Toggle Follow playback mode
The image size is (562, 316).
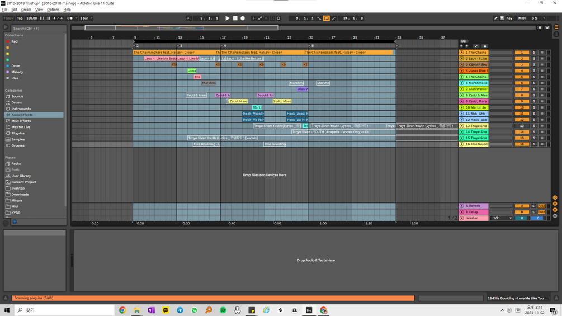tap(8, 18)
